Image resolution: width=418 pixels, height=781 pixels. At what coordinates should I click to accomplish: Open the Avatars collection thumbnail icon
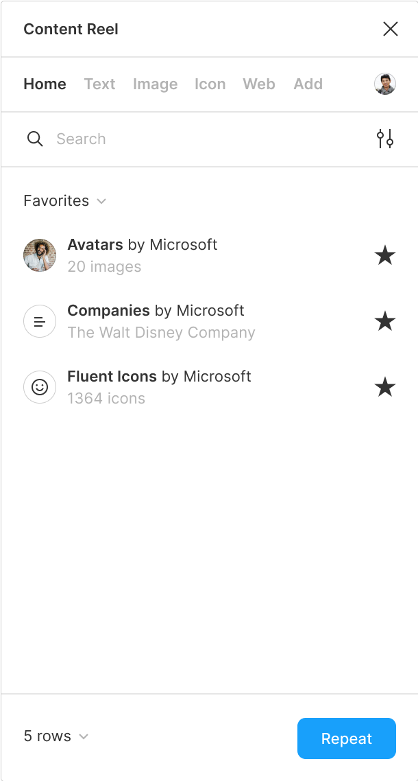(x=40, y=255)
